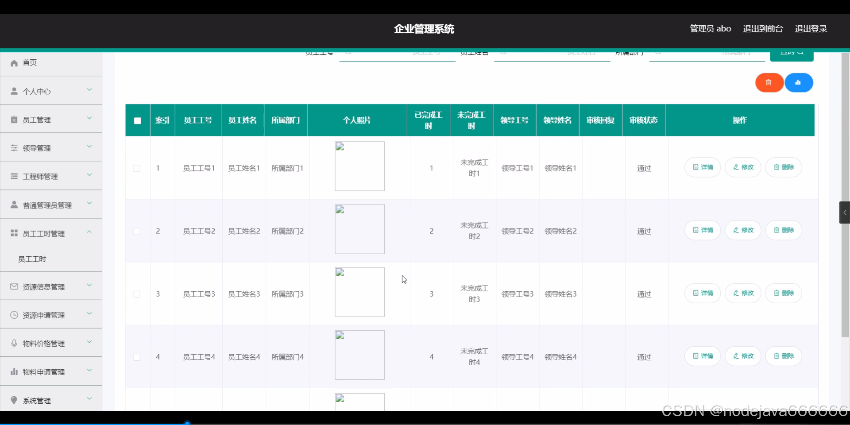Image resolution: width=850 pixels, height=425 pixels.
Task: Open the 个人中心 menu label
Action: pyautogui.click(x=37, y=92)
